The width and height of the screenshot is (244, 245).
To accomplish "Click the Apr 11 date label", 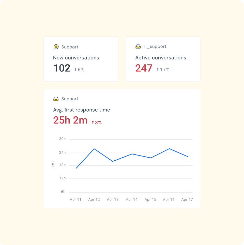I will [75, 200].
